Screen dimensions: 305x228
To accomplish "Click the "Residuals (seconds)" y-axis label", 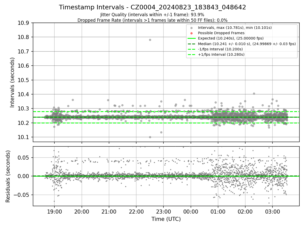I will click(8, 176).
